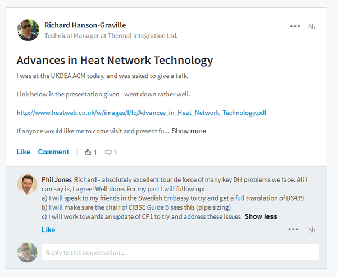Click your avatar beside the reply box
337x277 pixels.
pos(28,252)
